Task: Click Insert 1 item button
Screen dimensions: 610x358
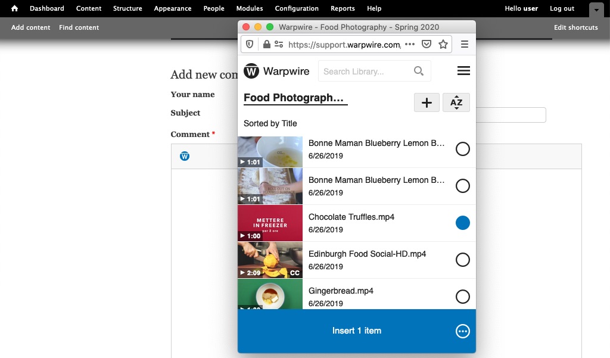Action: coord(357,331)
